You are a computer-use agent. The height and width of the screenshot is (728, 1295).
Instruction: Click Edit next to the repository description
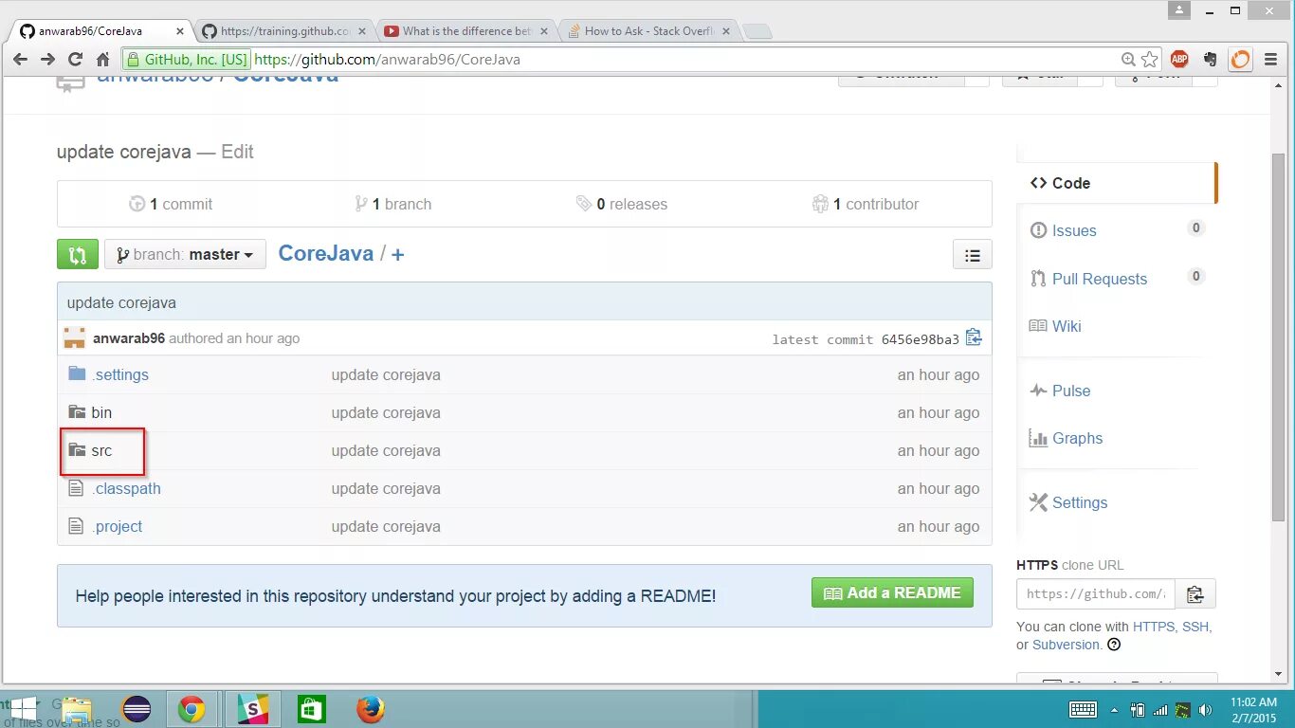coord(237,152)
